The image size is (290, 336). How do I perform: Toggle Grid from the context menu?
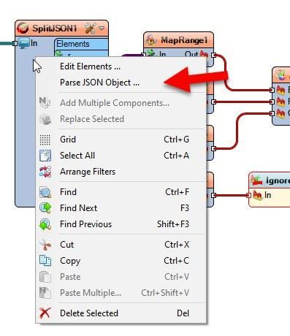[x=121, y=140]
